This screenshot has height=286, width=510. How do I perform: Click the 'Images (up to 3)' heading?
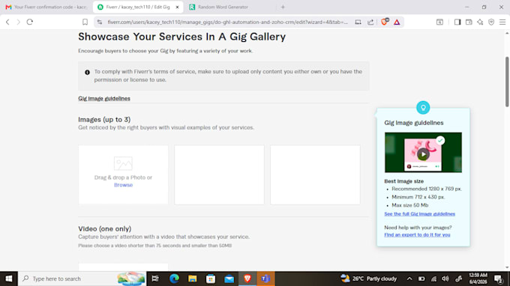[104, 120]
